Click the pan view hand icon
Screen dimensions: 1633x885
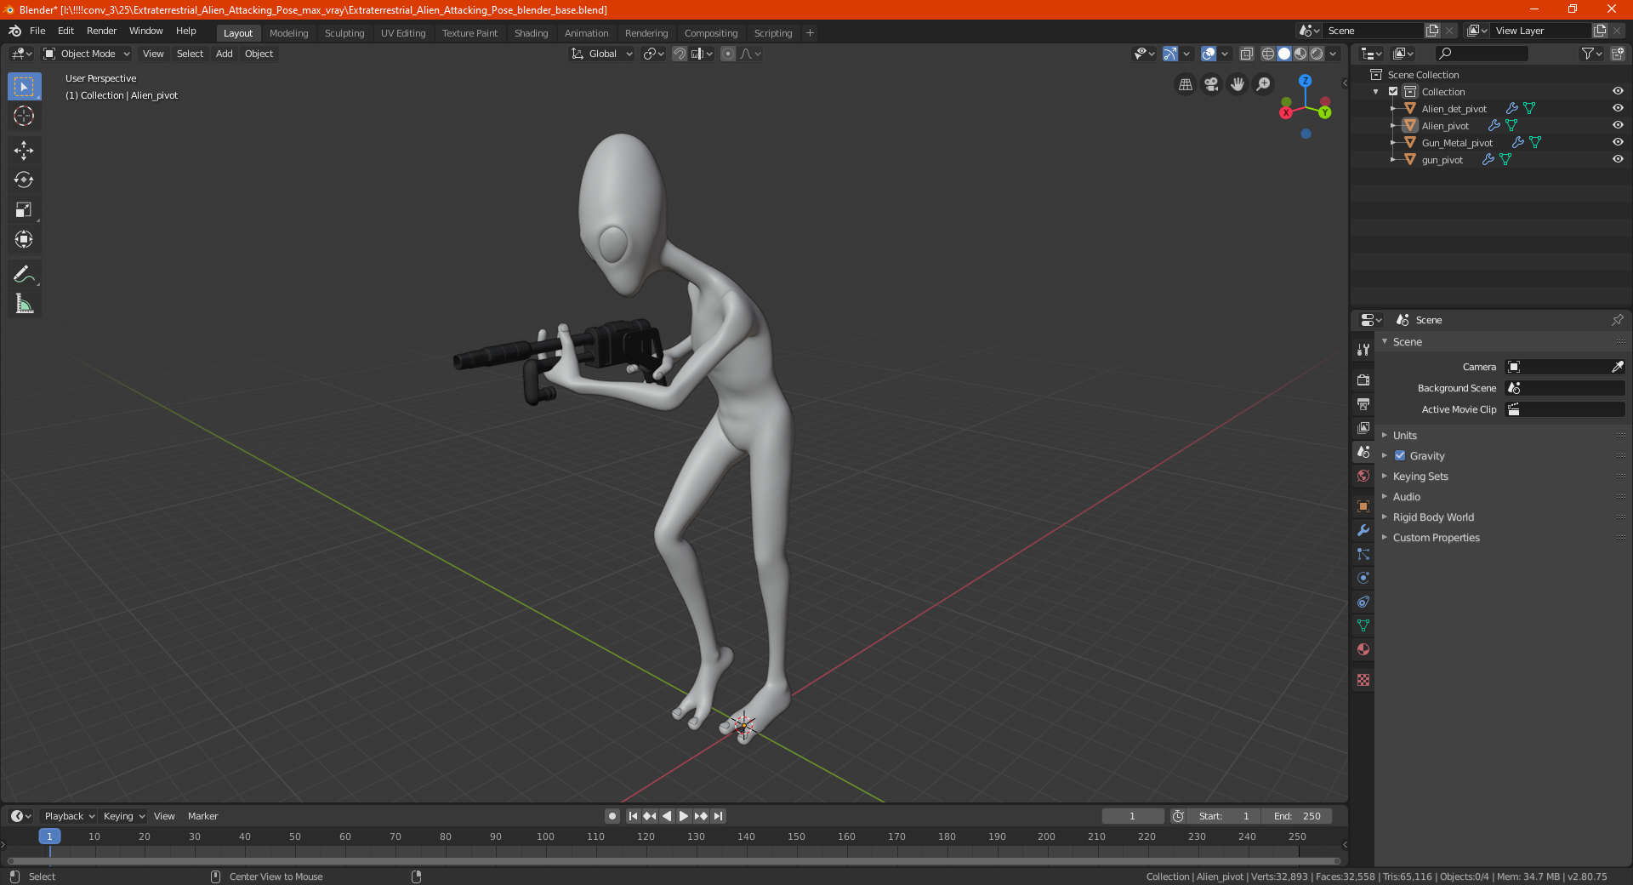[1238, 84]
